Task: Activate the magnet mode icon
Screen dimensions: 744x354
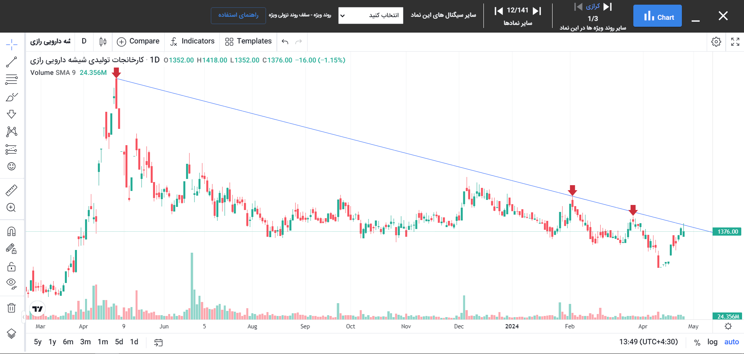Action: pos(12,231)
